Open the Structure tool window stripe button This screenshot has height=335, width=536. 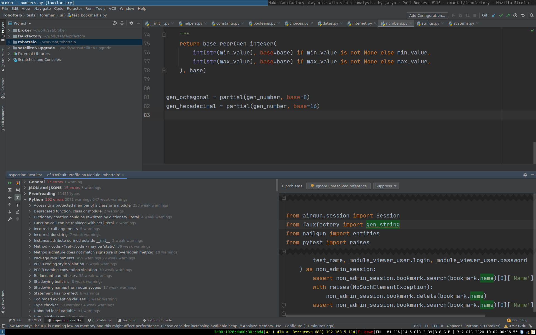coord(3,59)
